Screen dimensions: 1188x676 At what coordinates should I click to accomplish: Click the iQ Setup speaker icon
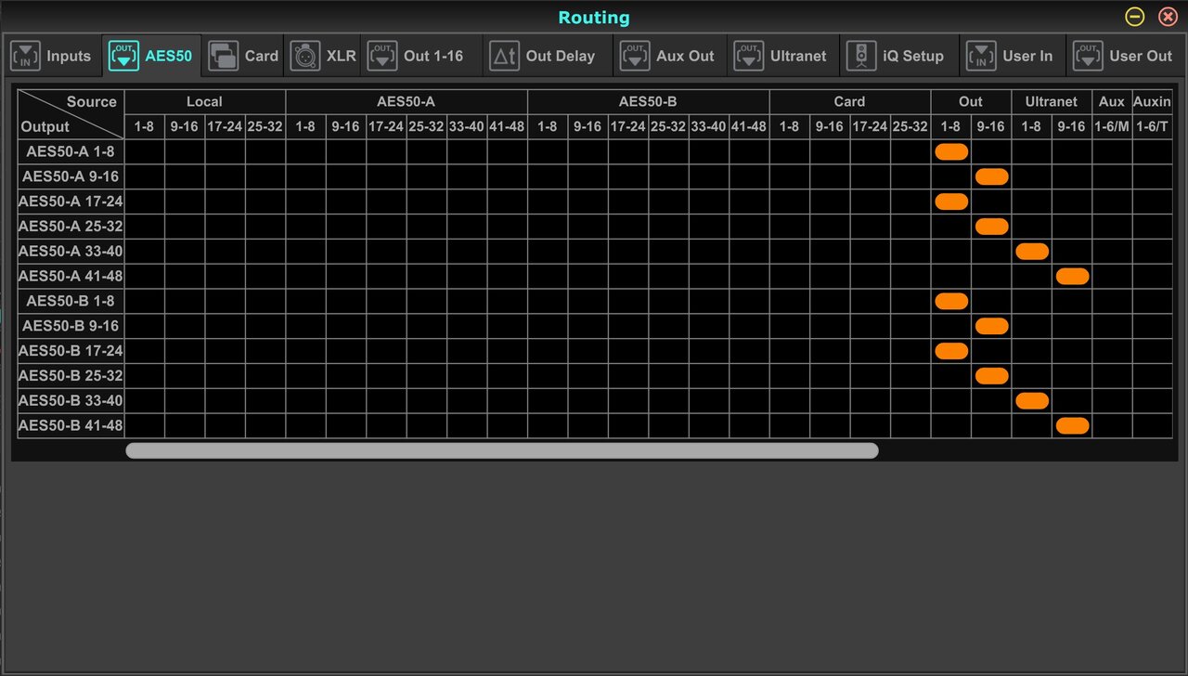[861, 56]
